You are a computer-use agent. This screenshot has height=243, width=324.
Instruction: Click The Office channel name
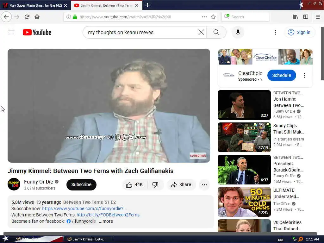282,203
